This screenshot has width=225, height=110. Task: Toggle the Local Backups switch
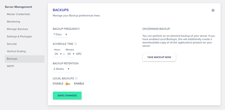click(x=68, y=84)
